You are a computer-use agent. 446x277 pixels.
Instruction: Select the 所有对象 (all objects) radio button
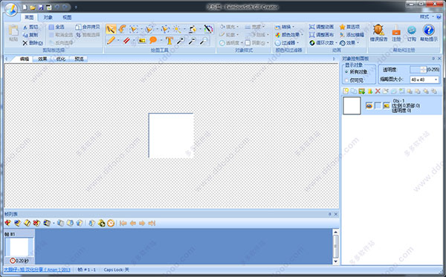tap(346, 72)
